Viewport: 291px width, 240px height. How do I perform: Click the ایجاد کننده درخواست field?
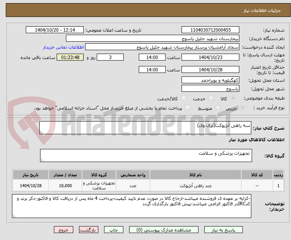pyautogui.click(x=162, y=47)
